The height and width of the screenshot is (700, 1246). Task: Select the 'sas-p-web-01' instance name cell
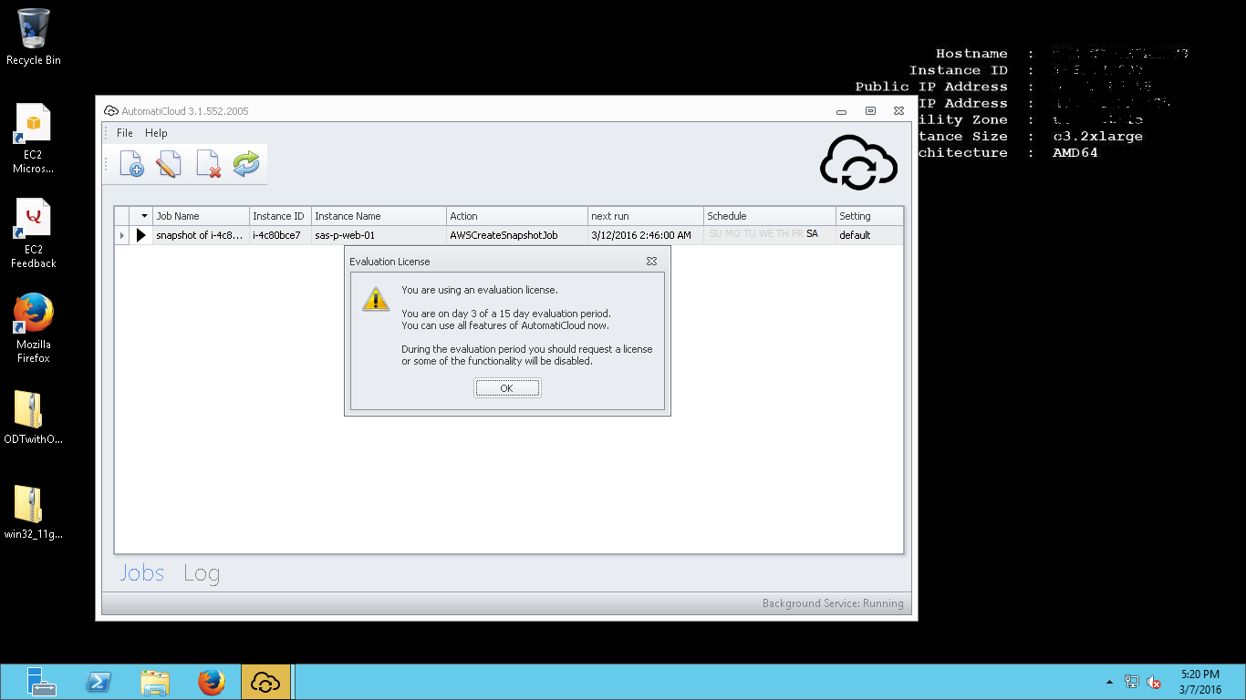pos(379,235)
